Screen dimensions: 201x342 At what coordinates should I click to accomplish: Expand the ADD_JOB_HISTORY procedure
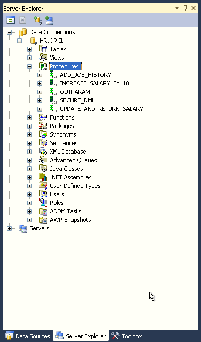tap(39, 75)
